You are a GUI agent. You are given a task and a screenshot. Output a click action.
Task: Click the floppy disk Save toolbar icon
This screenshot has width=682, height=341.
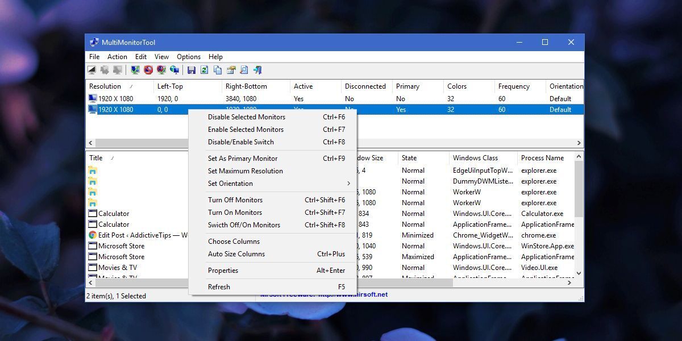192,70
